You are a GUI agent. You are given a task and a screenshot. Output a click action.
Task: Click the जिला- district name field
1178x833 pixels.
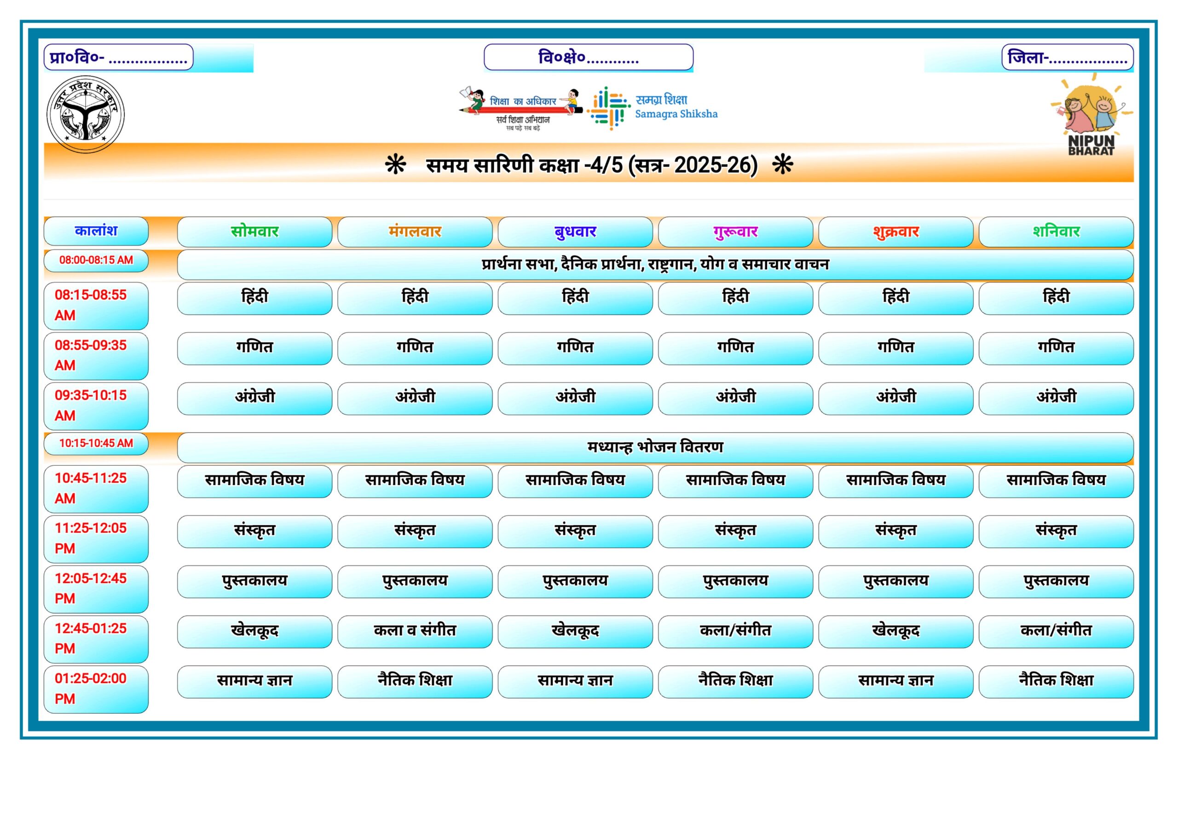(x=1068, y=57)
